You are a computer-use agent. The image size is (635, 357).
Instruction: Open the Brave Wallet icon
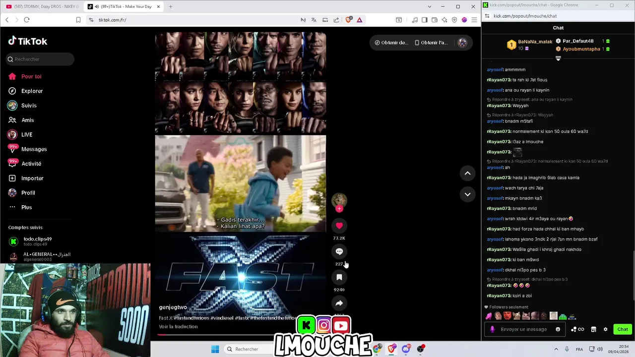click(x=435, y=20)
